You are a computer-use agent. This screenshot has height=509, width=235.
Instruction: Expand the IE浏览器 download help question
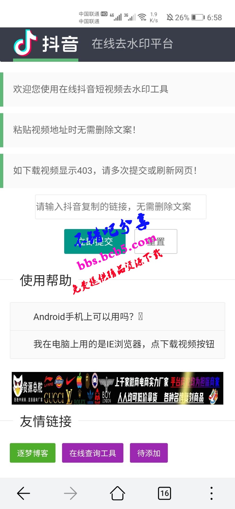(117, 344)
